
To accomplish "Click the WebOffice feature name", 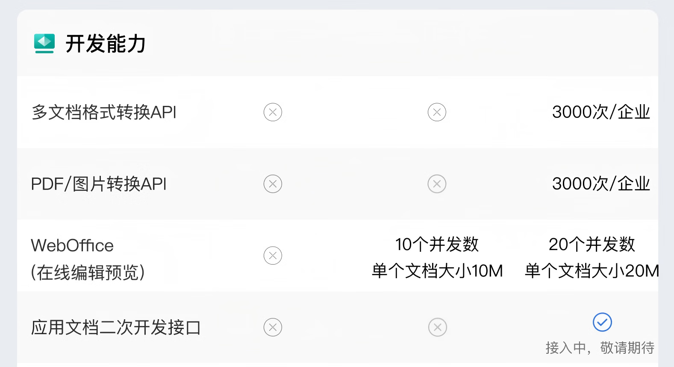I will point(72,245).
